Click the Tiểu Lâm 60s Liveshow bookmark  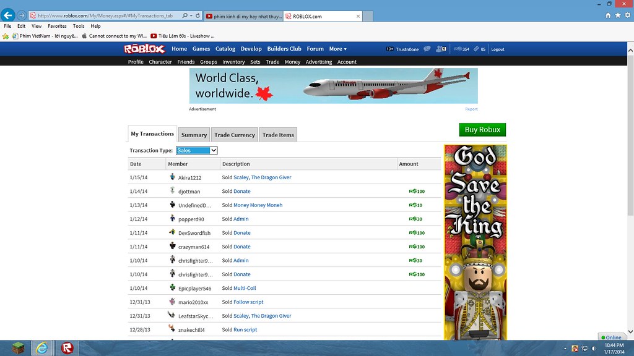[x=183, y=36]
